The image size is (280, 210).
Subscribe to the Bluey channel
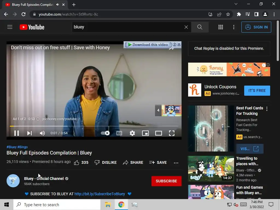click(167, 181)
